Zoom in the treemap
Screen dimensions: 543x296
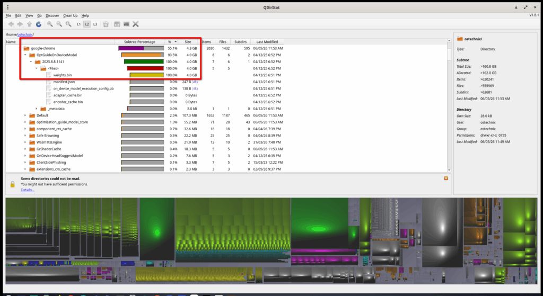click(x=50, y=24)
